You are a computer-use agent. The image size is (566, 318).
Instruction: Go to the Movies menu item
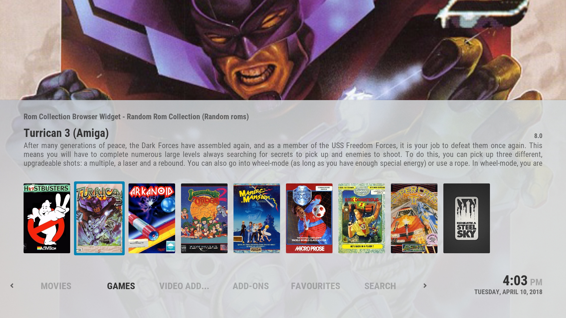56,286
